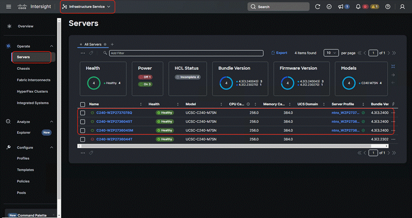This screenshot has height=218, width=412.
Task: Click the yellow warning alarm badge
Action: [375, 7]
